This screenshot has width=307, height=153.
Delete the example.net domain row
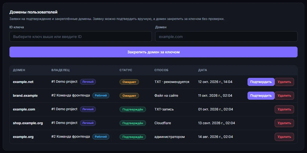coord(284,82)
